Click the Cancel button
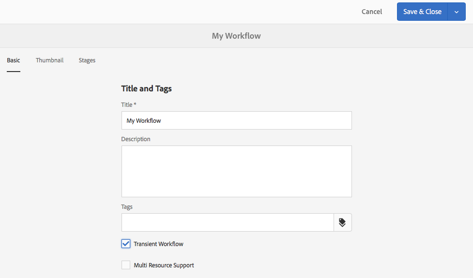 click(372, 12)
